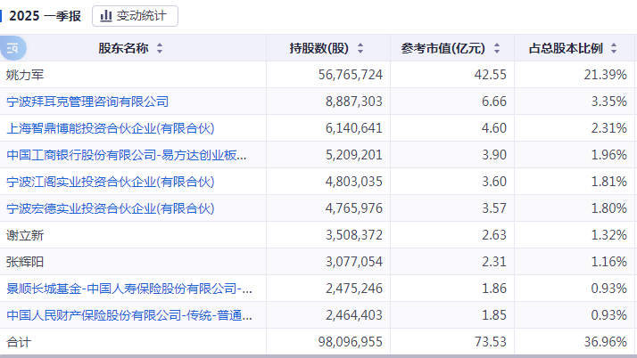Open 宁波宏德实业投资合伙企业 link
The height and width of the screenshot is (358, 637).
click(110, 208)
